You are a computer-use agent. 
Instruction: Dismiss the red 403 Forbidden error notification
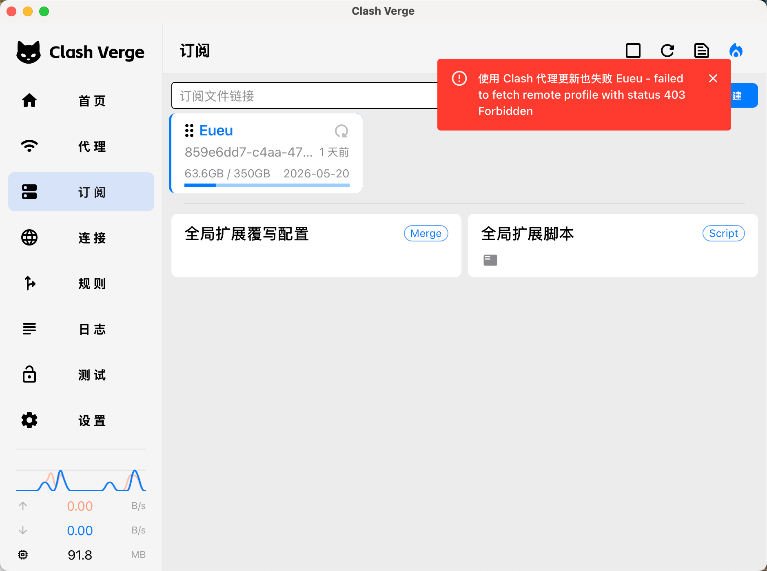(x=713, y=78)
